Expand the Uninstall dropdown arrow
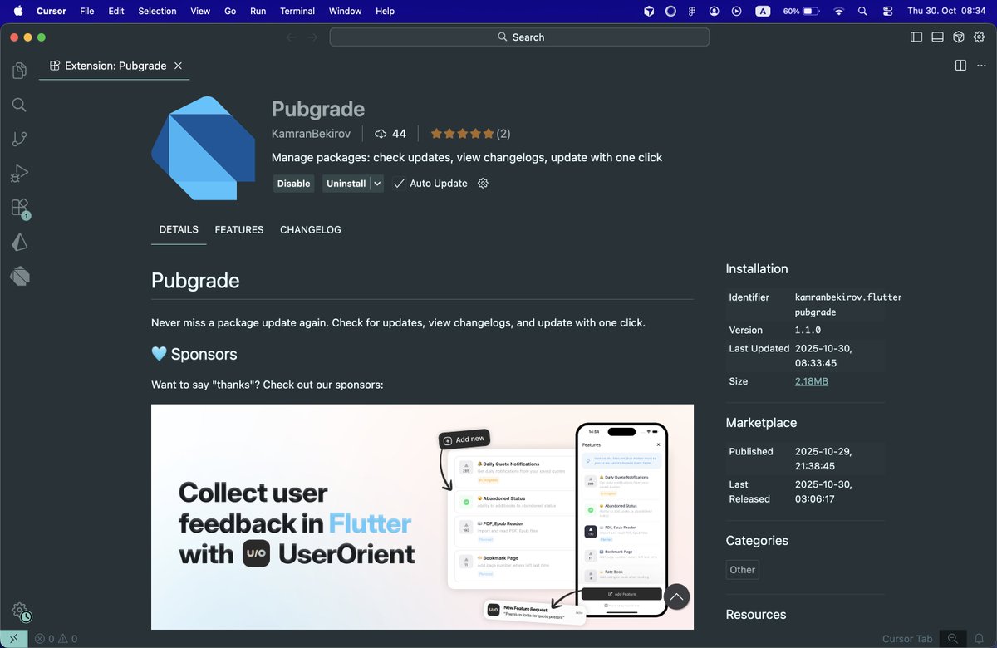 [x=377, y=184]
